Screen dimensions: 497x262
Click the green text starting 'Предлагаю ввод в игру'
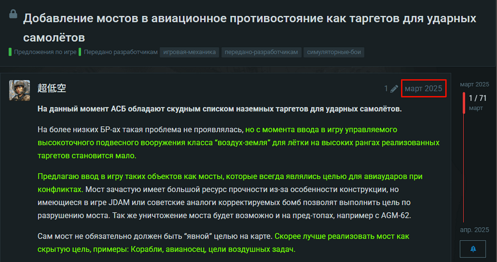coord(230,182)
